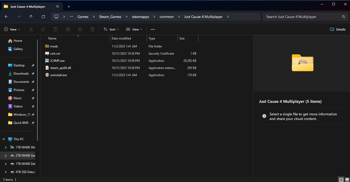Switch to large thumbnails via status bar toggle

point(346,179)
